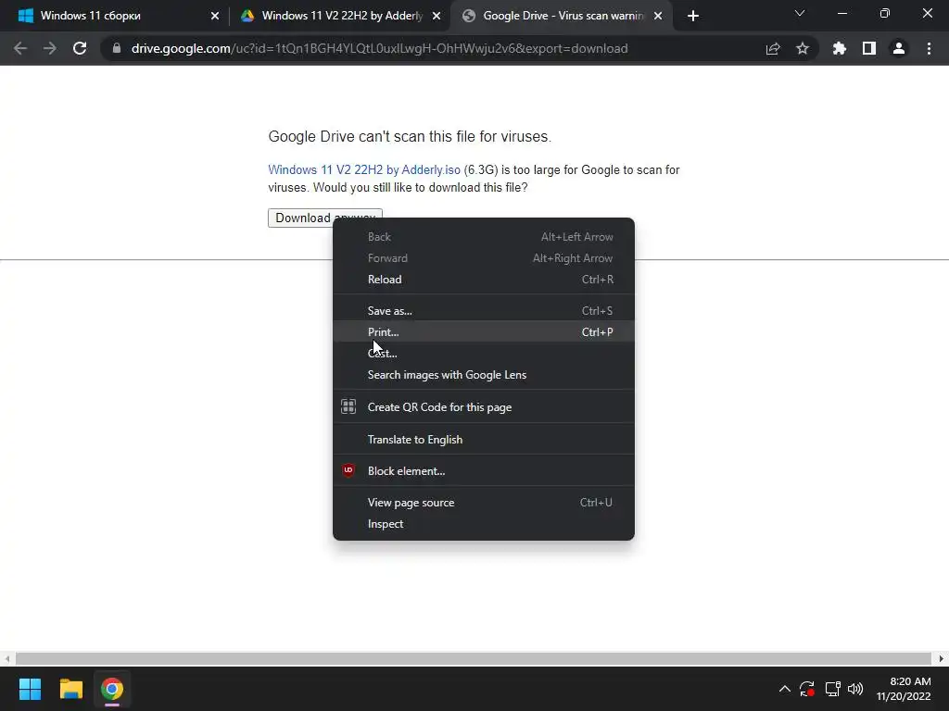Choose Save as... in context menu
Viewport: 949px width, 711px height.
[x=484, y=311]
